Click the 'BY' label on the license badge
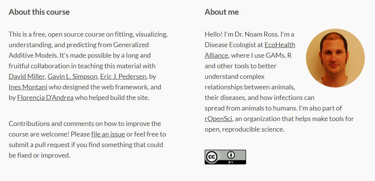This screenshot has height=181, width=375. click(231, 162)
